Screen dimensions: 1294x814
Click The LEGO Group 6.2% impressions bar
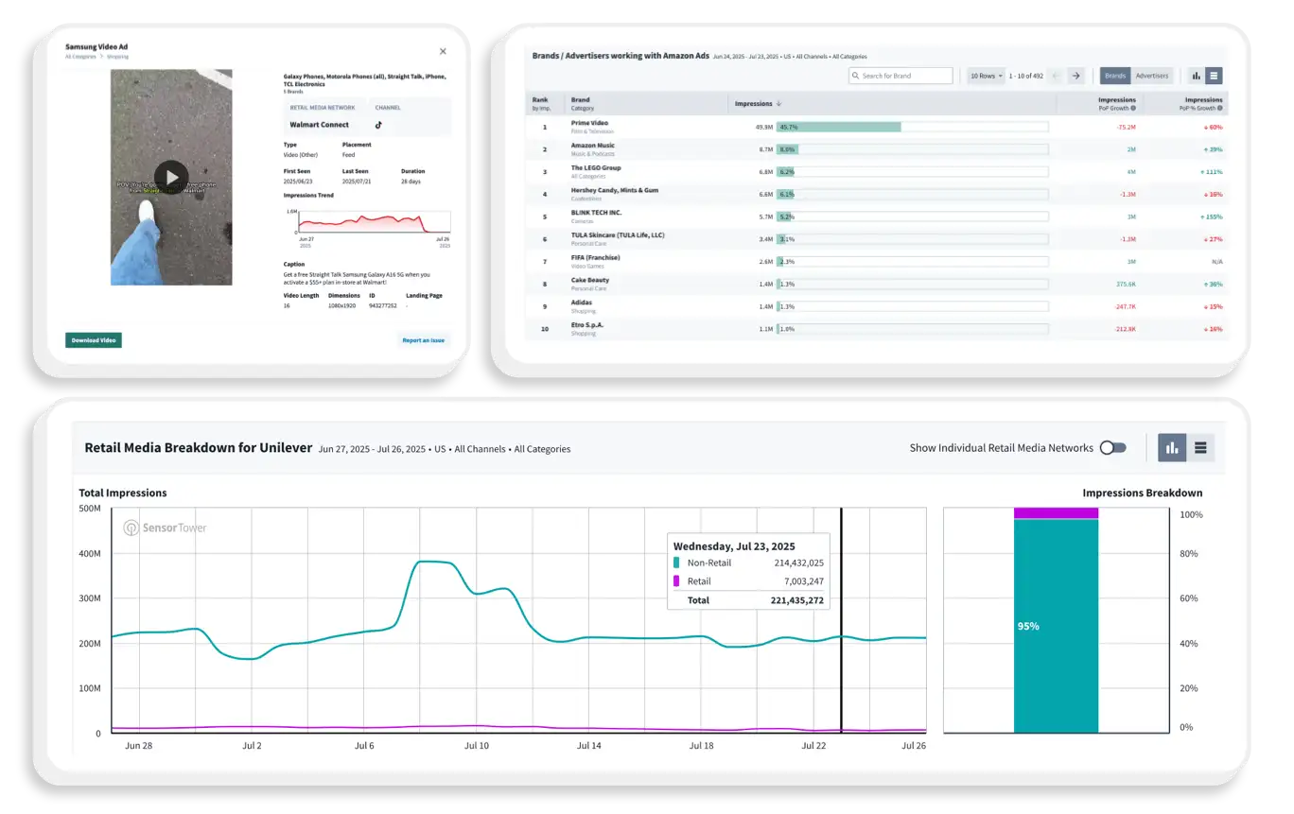[x=786, y=172]
